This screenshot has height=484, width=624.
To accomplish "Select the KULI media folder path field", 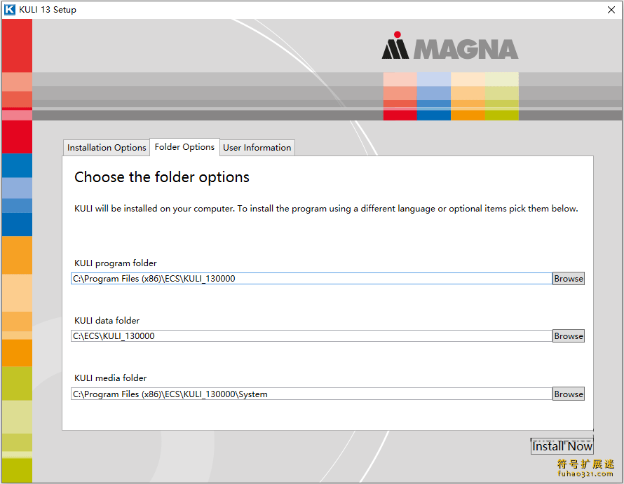I will click(x=311, y=394).
